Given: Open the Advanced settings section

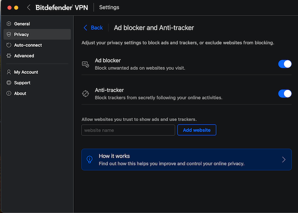Looking at the screenshot, I should [37, 55].
